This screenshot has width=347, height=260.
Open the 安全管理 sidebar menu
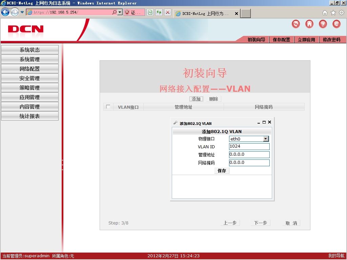30,78
